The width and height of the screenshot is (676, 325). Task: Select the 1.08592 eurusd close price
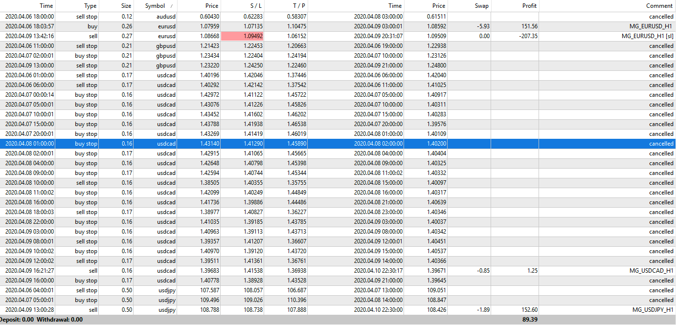click(436, 26)
